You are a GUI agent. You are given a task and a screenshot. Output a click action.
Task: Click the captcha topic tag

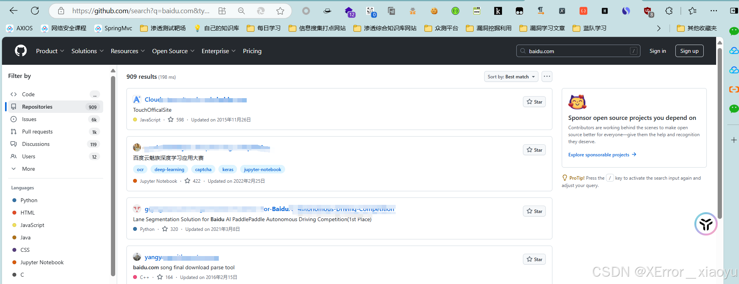click(203, 170)
